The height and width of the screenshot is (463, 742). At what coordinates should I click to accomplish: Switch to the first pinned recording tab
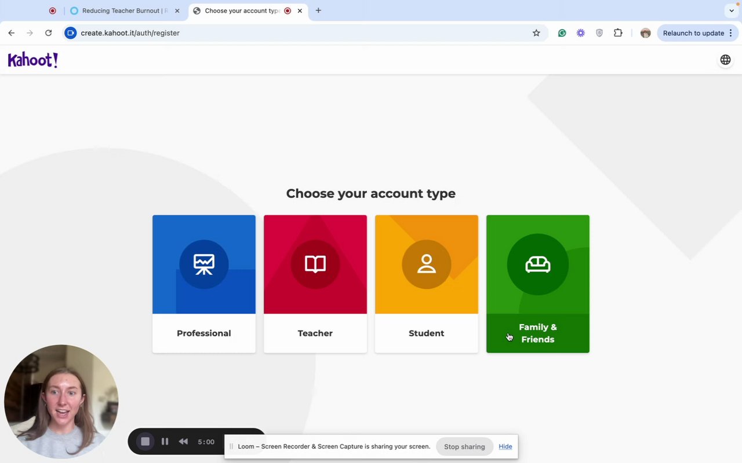coord(52,10)
